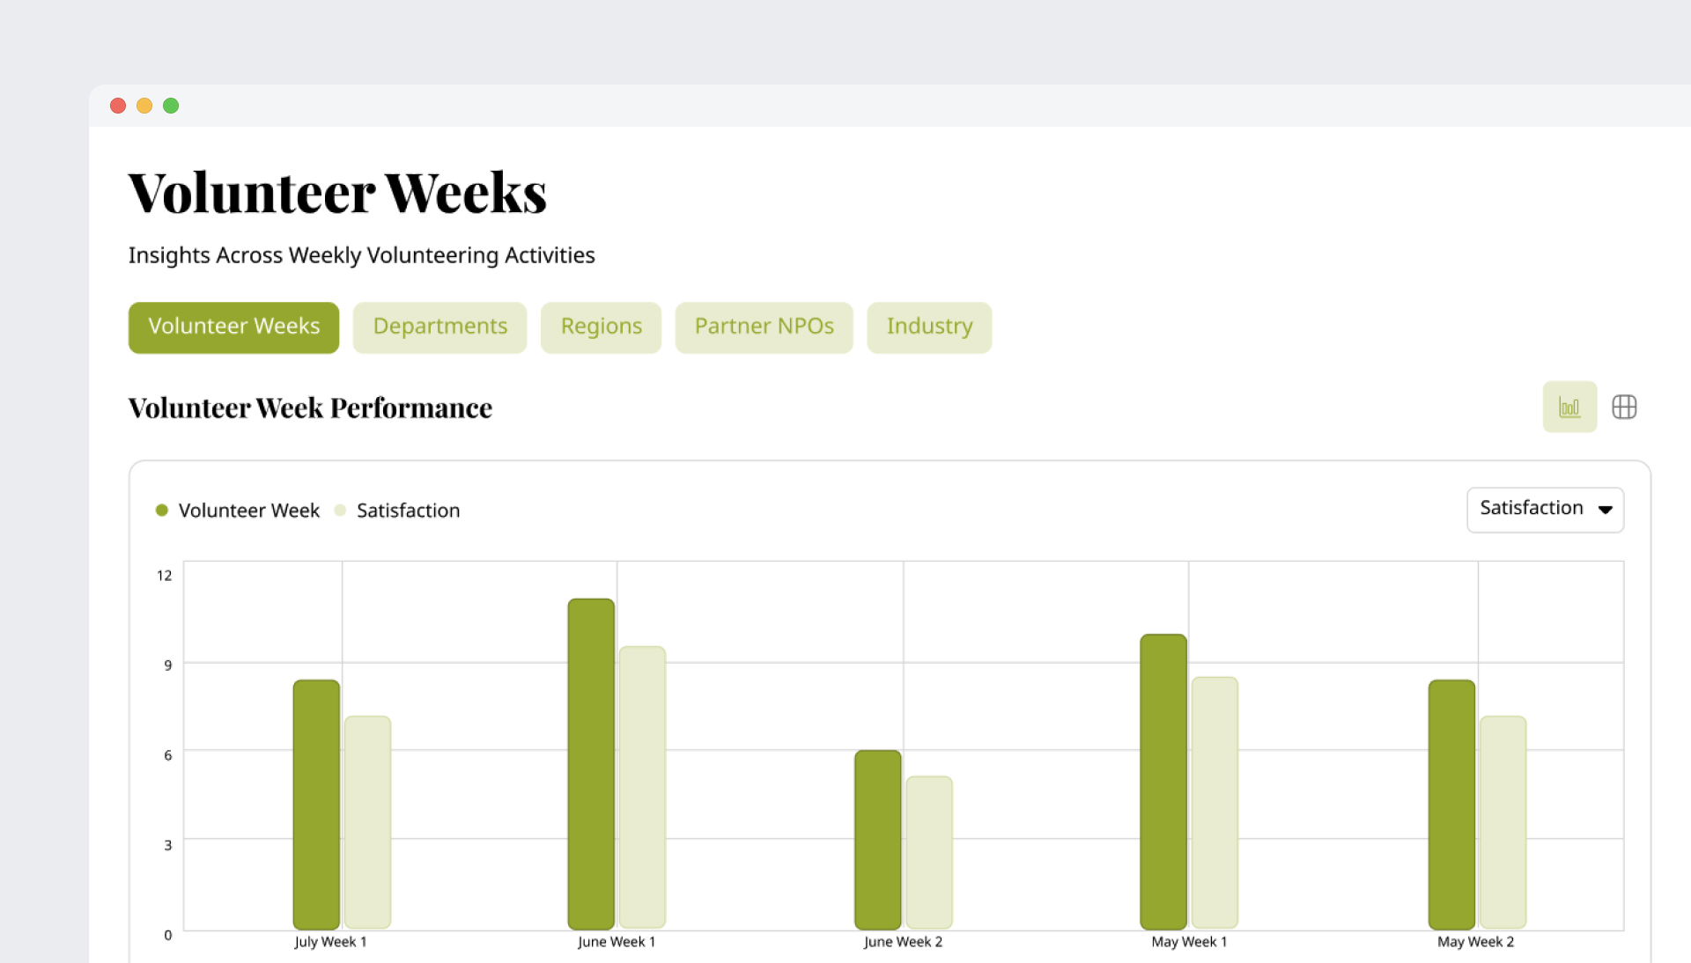Select the Volunteer Weeks tab
The width and height of the screenshot is (1691, 963).
[233, 327]
